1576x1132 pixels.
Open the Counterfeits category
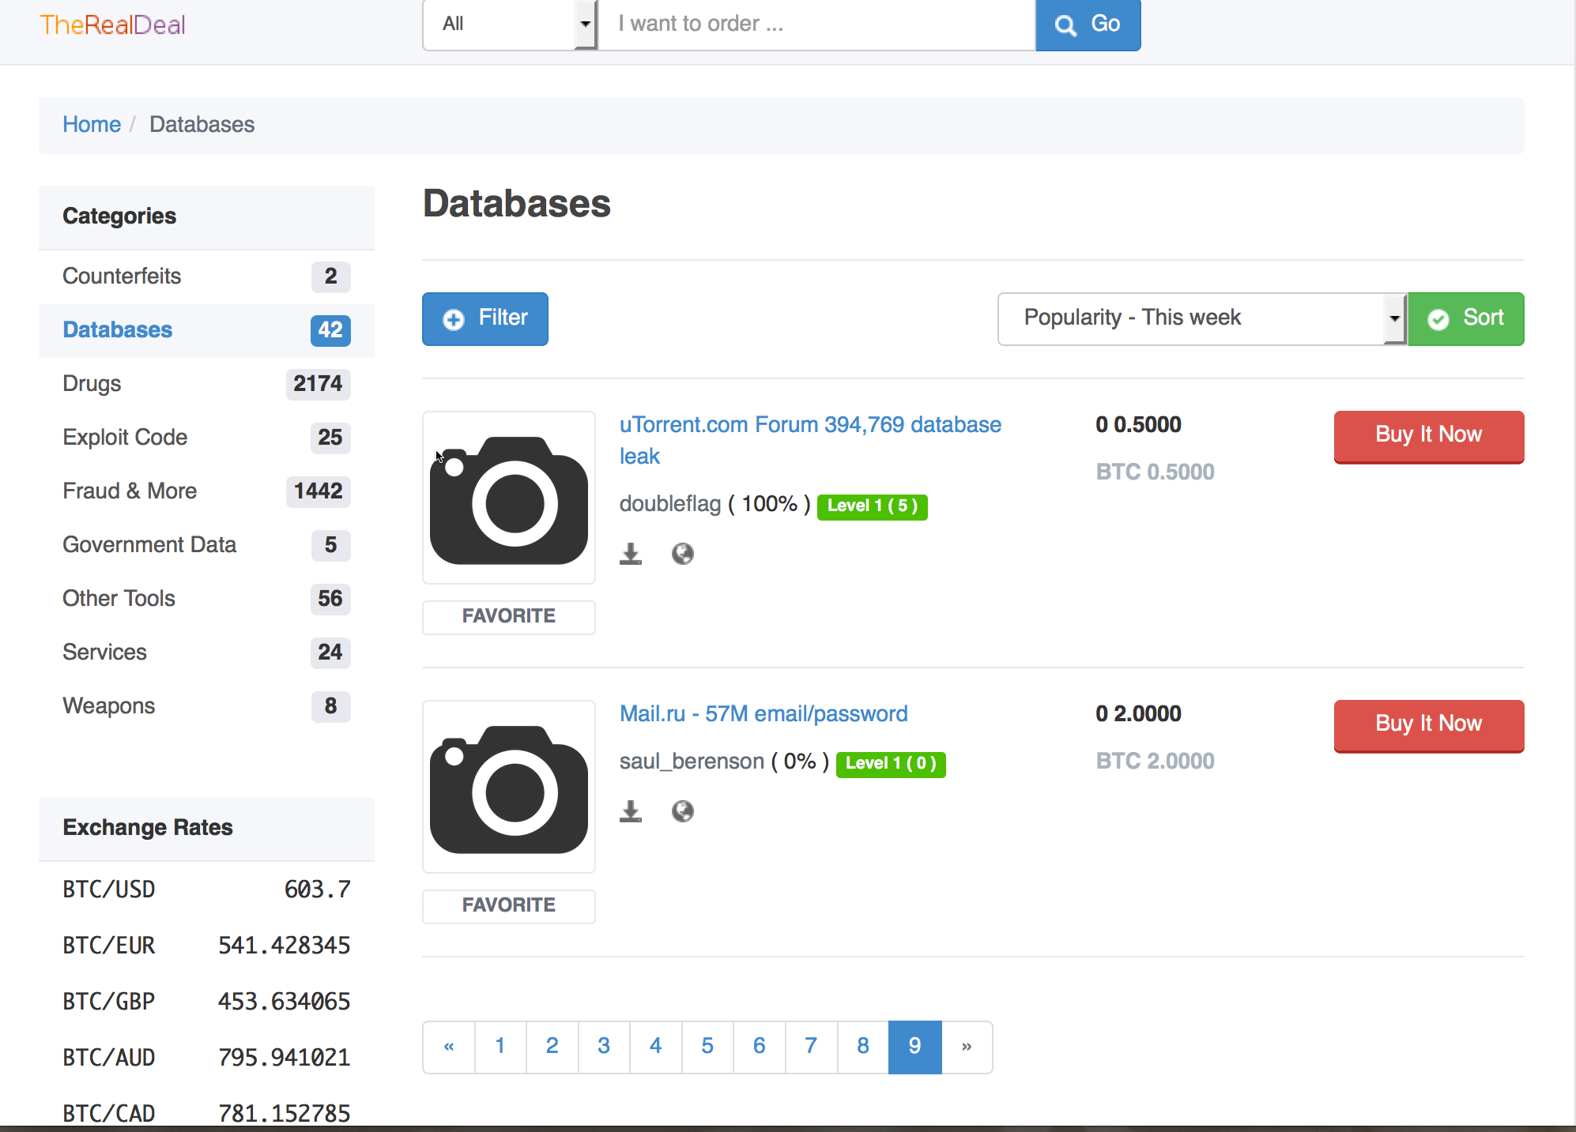(x=206, y=276)
